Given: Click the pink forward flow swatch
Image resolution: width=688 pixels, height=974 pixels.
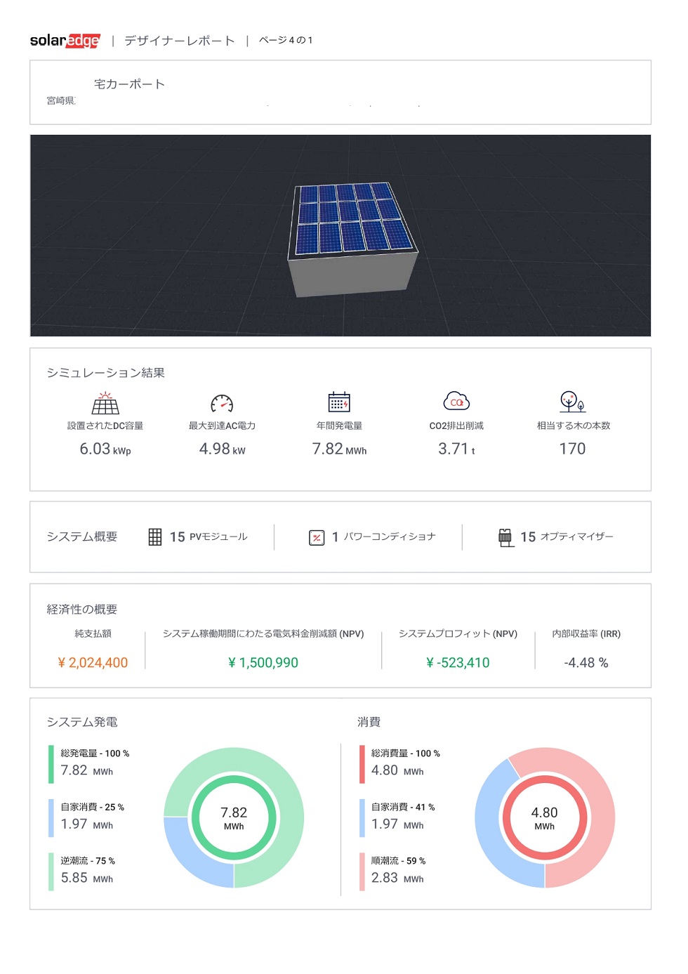Looking at the screenshot, I should point(362,871).
